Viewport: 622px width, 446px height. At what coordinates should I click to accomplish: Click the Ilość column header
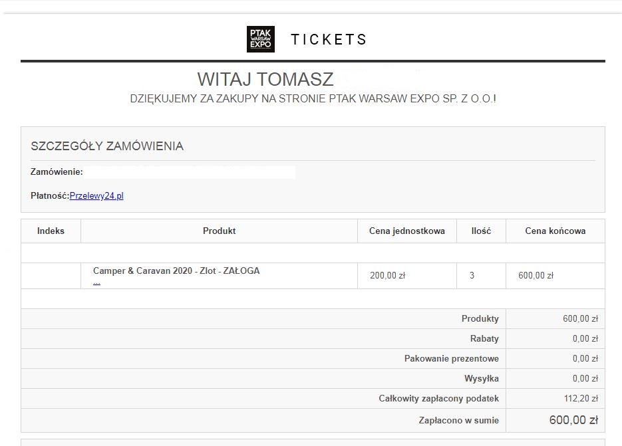click(x=481, y=231)
